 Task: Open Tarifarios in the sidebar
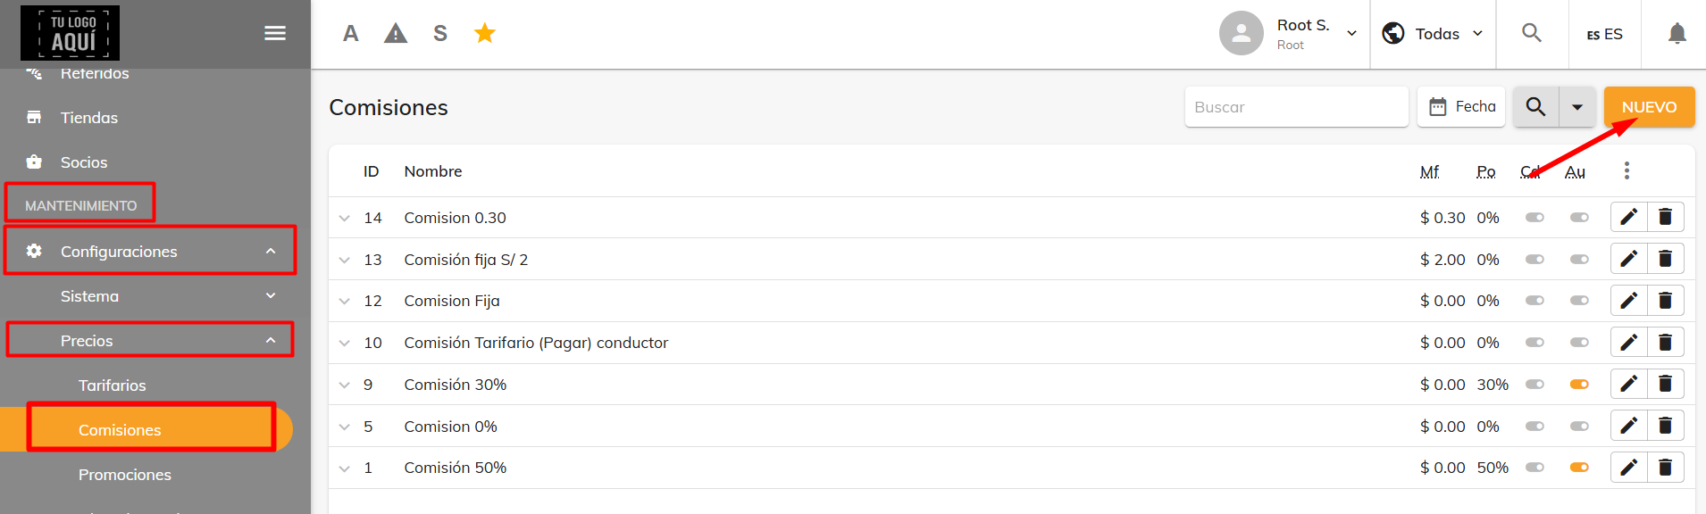coord(113,385)
